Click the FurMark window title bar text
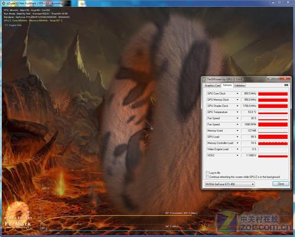Screen dimensions: 295x237 tap(35, 4)
